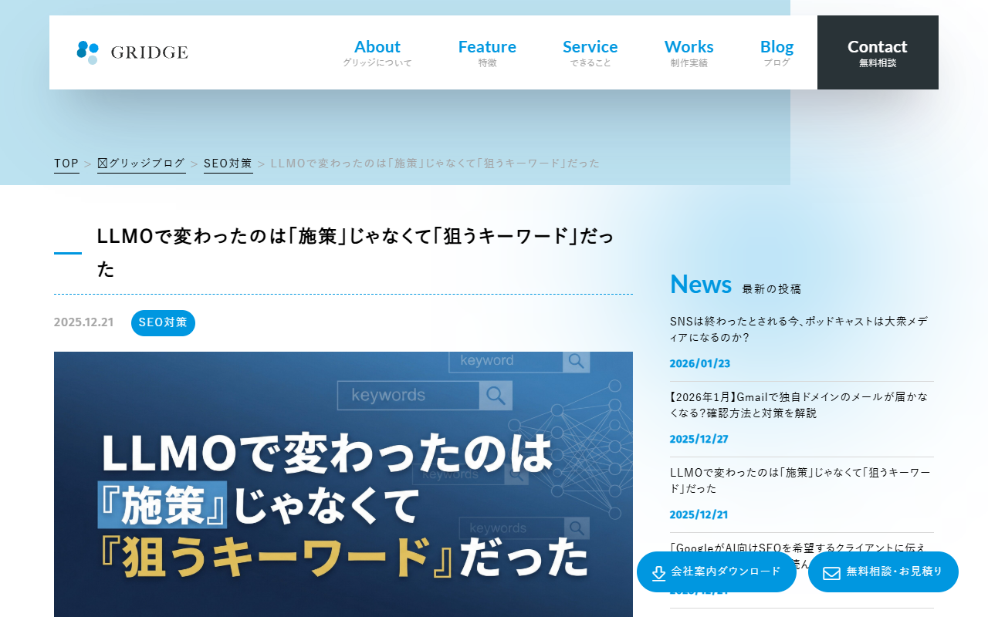Screen dimensions: 988x617
Task: Click keywords search magnifier in article image
Action: pos(496,396)
